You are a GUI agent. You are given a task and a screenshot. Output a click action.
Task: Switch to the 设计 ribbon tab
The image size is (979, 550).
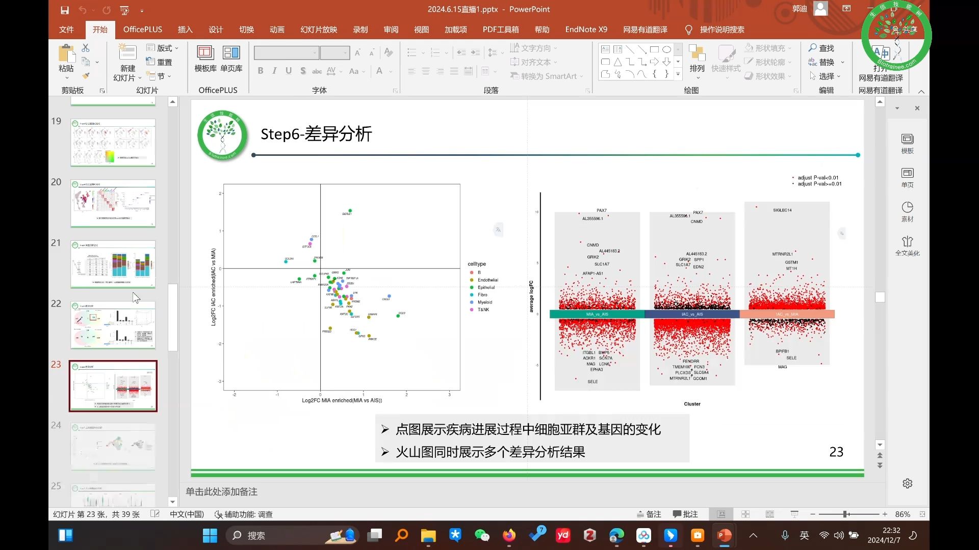(216, 30)
